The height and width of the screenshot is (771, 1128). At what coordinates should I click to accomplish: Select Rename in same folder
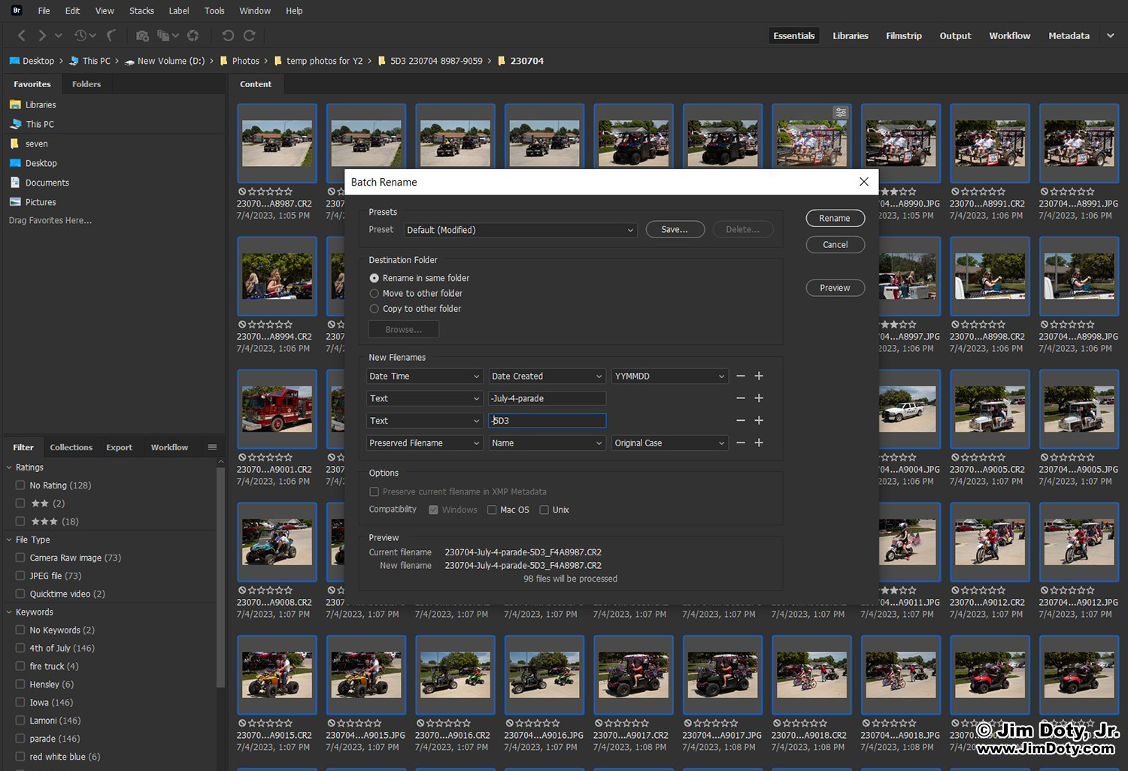[x=374, y=278]
